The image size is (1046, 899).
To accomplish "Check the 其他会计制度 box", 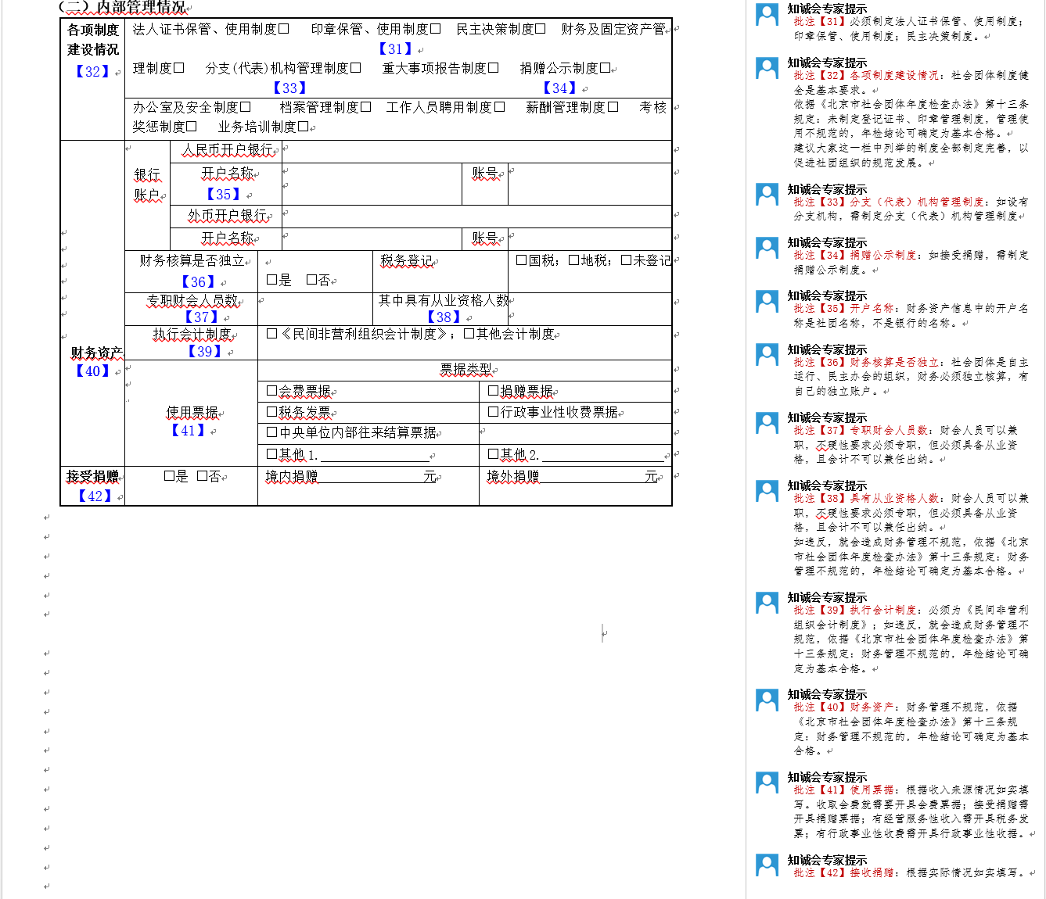I will point(469,334).
